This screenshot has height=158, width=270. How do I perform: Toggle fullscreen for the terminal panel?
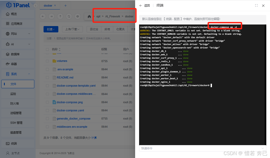(x=256, y=6)
